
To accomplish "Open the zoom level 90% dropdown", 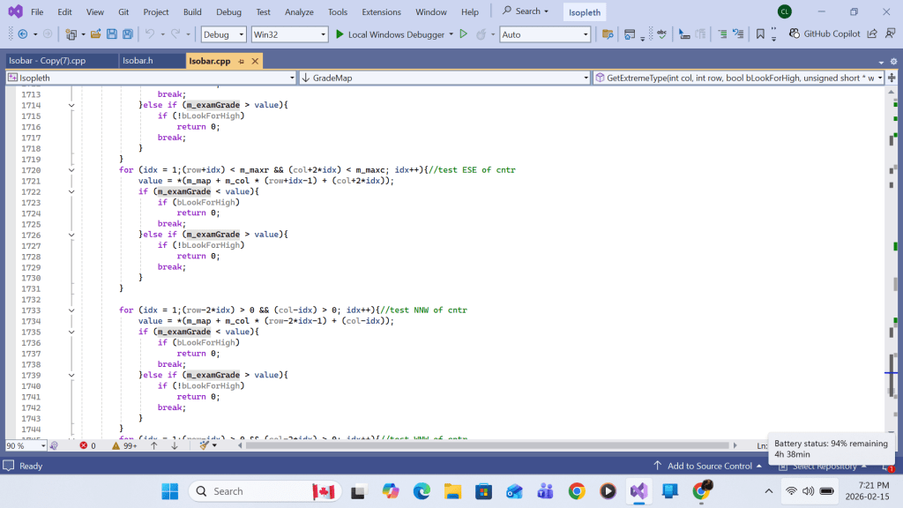I will click(42, 445).
